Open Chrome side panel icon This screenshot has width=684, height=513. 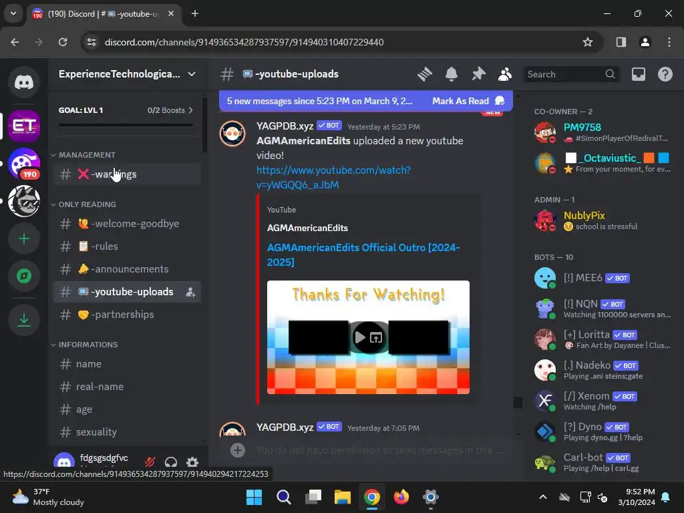pyautogui.click(x=621, y=42)
